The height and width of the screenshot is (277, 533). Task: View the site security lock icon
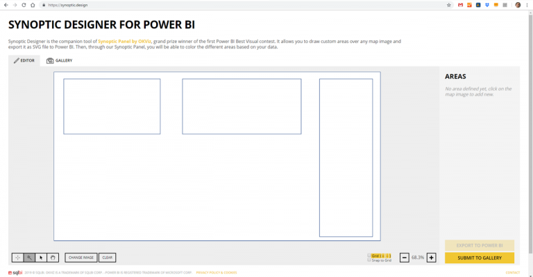click(44, 5)
